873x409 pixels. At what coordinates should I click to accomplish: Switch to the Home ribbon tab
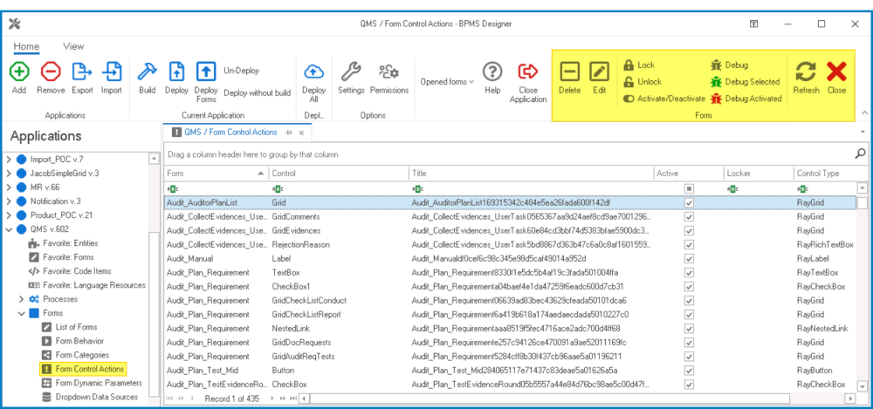[26, 46]
